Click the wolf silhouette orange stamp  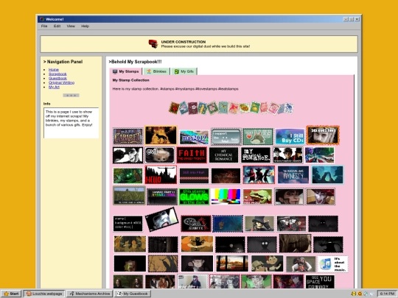pyautogui.click(x=161, y=135)
